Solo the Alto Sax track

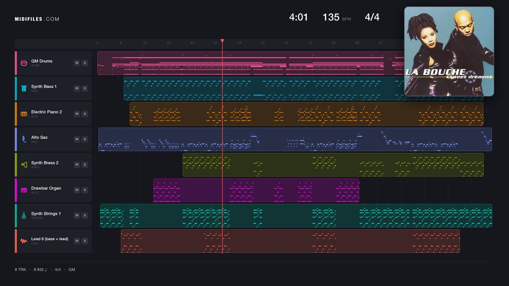click(85, 139)
